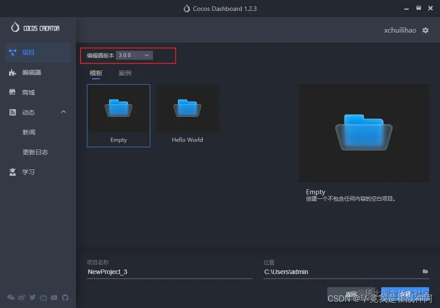Open the WeChat social link icon
Screen dimensions: 440x308
(11, 297)
